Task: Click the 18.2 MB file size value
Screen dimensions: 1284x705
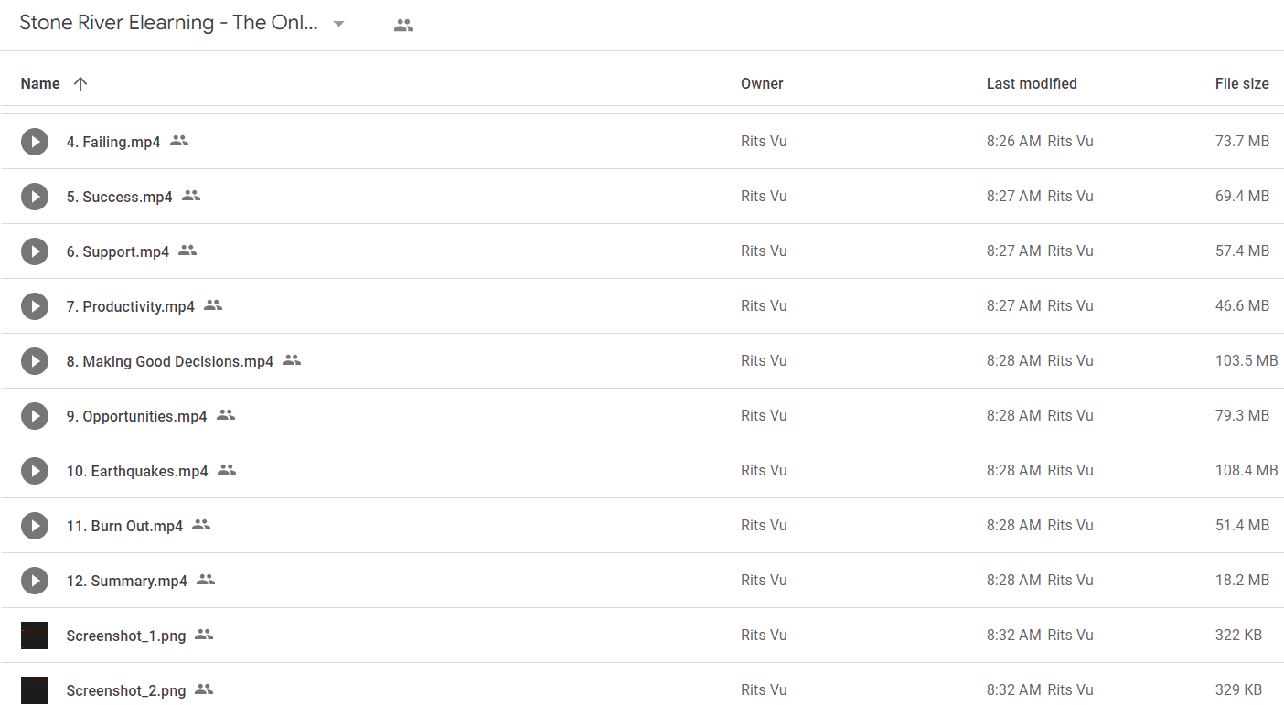Action: (1242, 581)
